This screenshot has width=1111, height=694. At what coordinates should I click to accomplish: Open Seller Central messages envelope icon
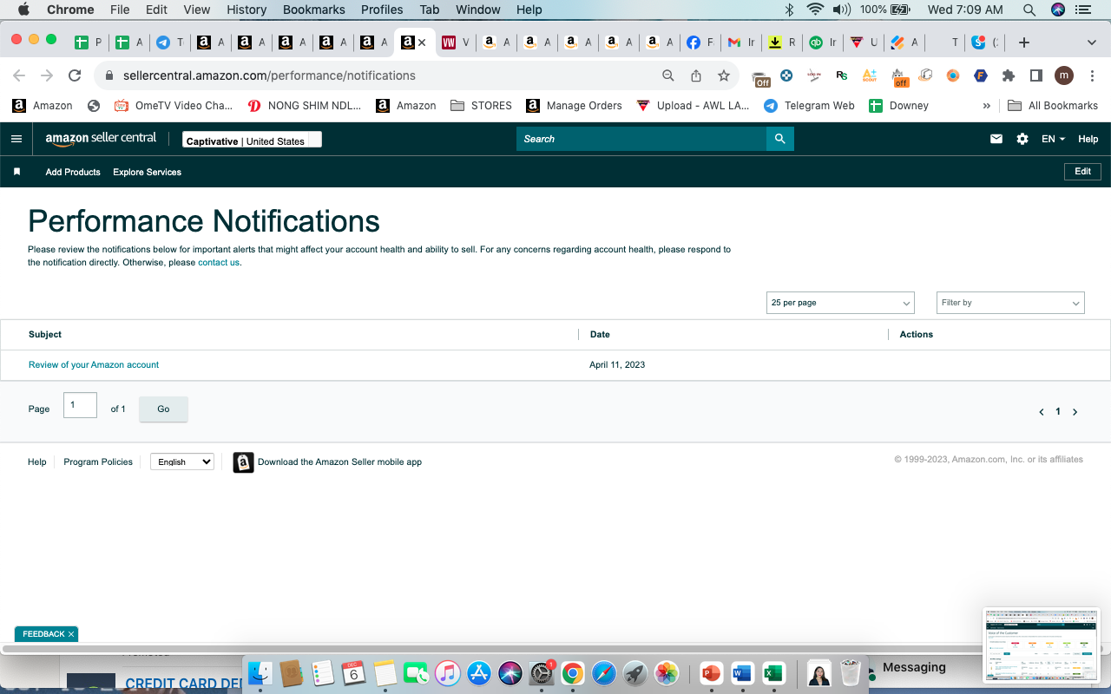click(996, 139)
